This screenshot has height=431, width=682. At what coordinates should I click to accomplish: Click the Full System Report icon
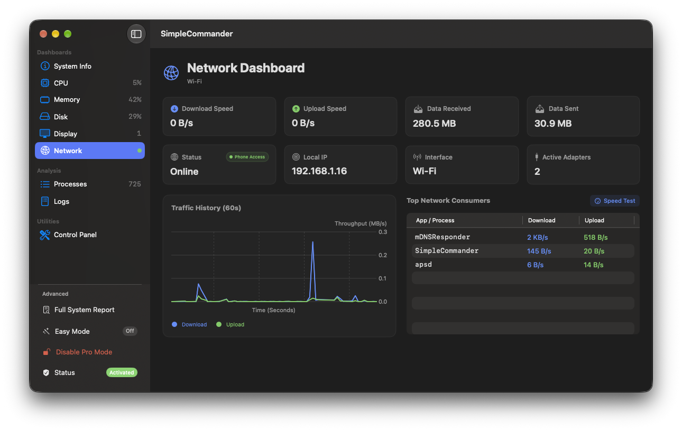tap(46, 310)
